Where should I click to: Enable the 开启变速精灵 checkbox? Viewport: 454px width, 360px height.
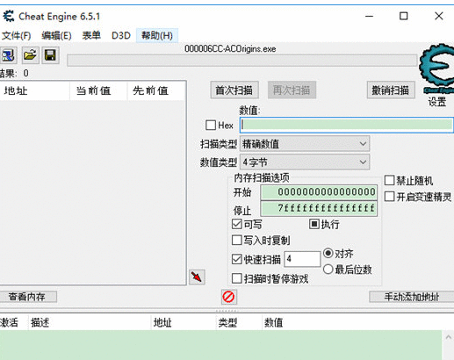(x=389, y=197)
